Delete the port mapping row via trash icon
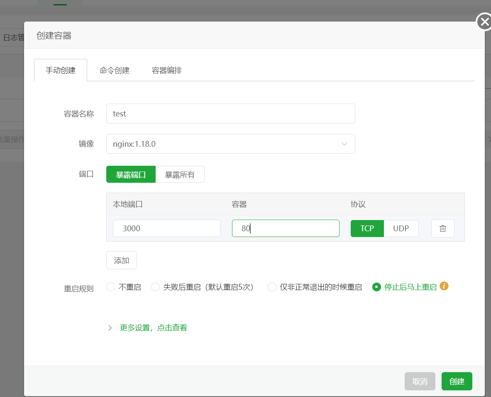The image size is (491, 397). point(442,228)
